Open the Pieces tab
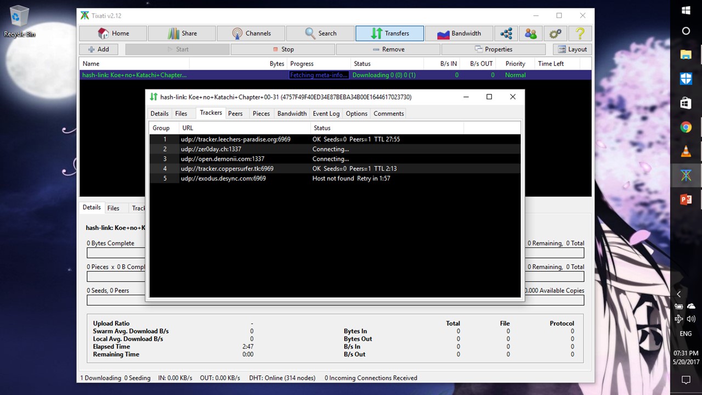Image resolution: width=702 pixels, height=395 pixels. tap(261, 114)
